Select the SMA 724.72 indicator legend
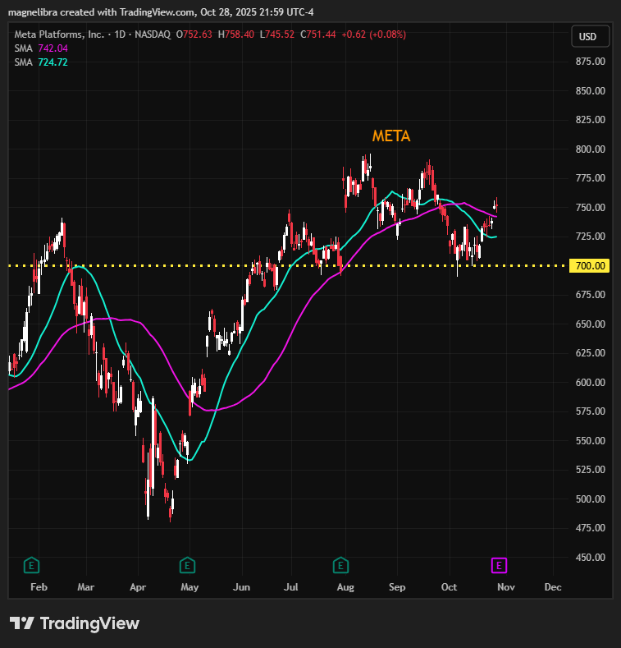Image resolution: width=621 pixels, height=648 pixels. pos(41,62)
